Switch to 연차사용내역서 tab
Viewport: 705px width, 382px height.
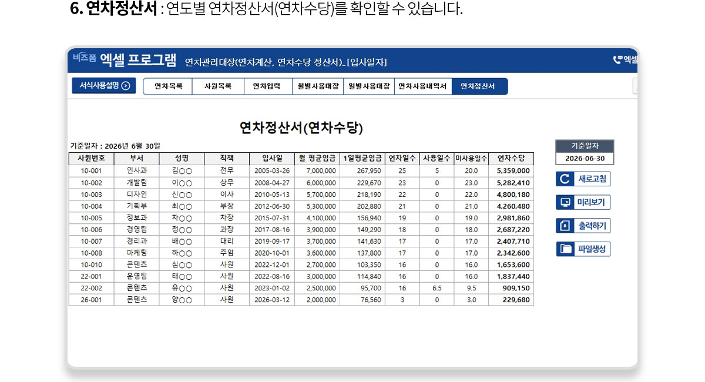(x=422, y=86)
